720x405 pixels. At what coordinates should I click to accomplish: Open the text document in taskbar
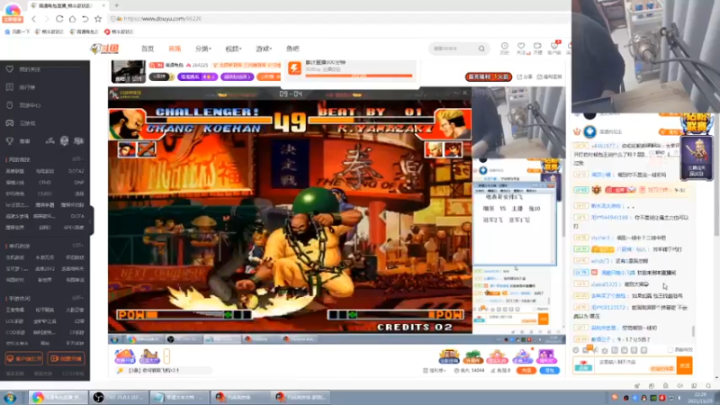click(x=179, y=397)
